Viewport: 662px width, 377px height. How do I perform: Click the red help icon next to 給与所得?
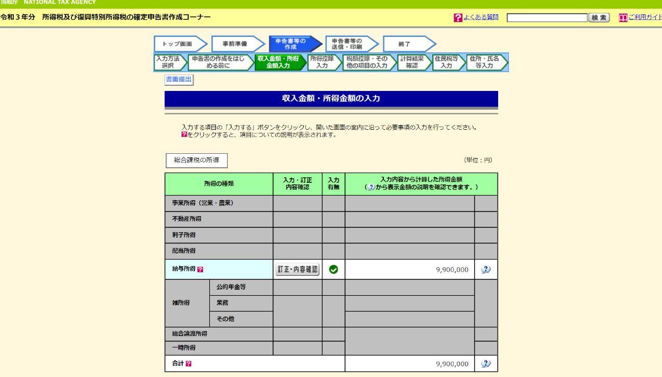pos(200,269)
